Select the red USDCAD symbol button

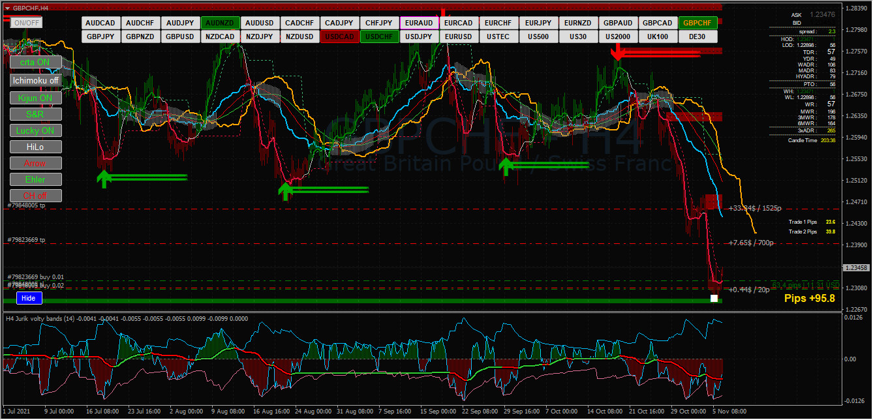click(339, 37)
